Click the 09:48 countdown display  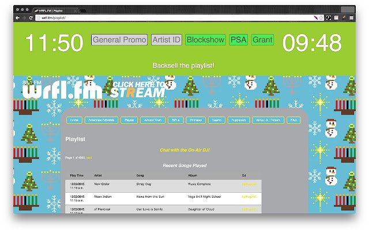coord(312,43)
